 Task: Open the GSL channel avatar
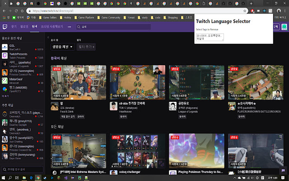5,47
